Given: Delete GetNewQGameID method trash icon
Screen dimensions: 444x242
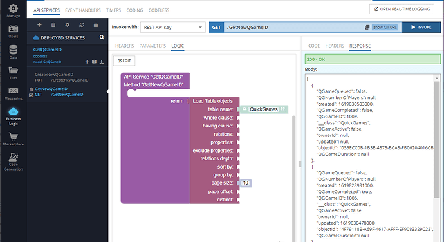Looking at the screenshot, I should [31, 89].
